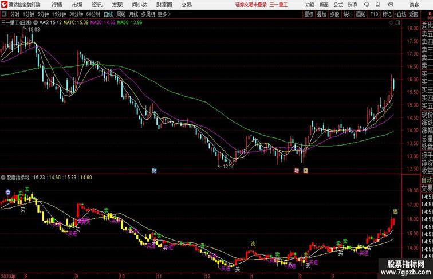Select the 月线 monthly chart tab

133,14
